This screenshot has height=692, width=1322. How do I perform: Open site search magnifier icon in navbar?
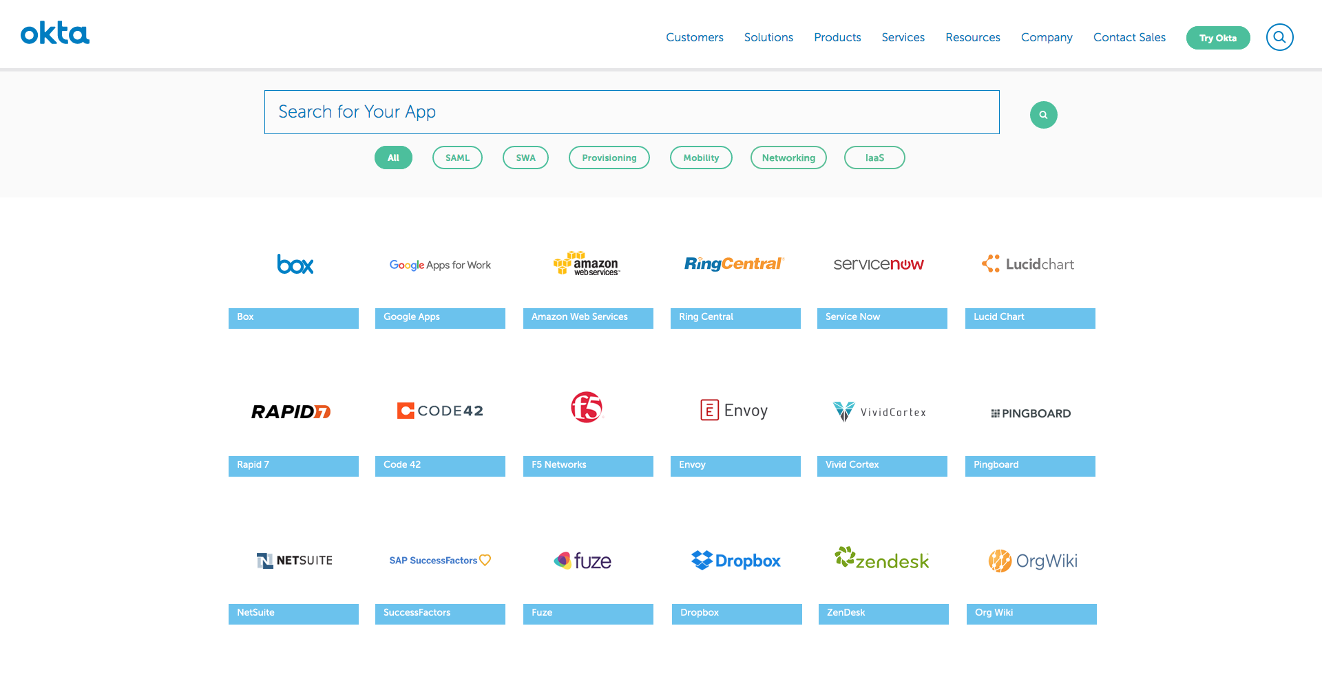(x=1279, y=37)
